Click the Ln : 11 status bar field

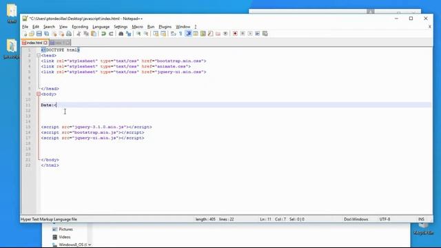coord(265,219)
